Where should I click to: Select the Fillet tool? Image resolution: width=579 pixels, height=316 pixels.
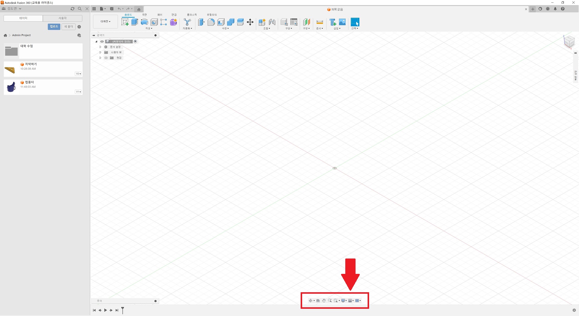pos(211,22)
